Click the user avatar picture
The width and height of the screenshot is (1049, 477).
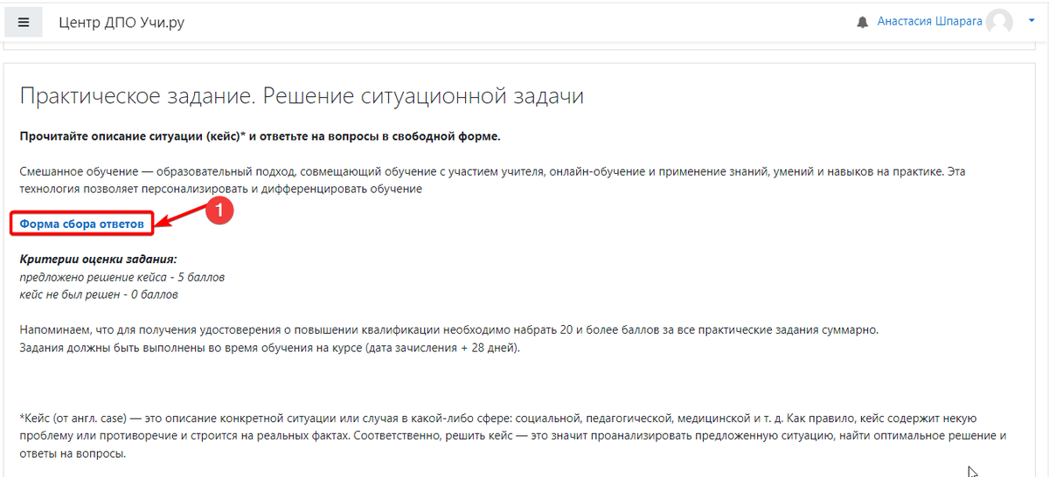[999, 22]
